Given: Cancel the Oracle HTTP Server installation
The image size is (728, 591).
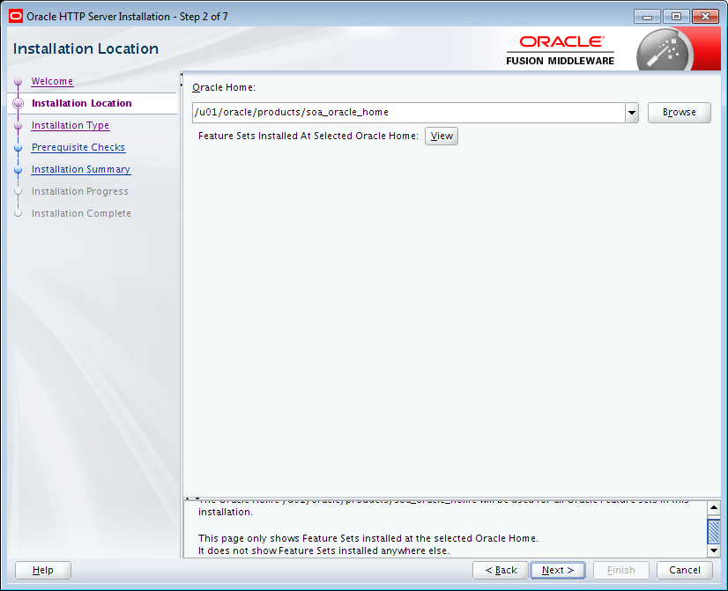Looking at the screenshot, I should [685, 570].
